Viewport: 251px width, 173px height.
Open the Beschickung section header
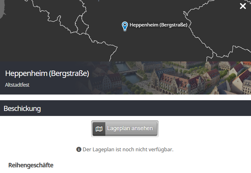click(x=22, y=109)
